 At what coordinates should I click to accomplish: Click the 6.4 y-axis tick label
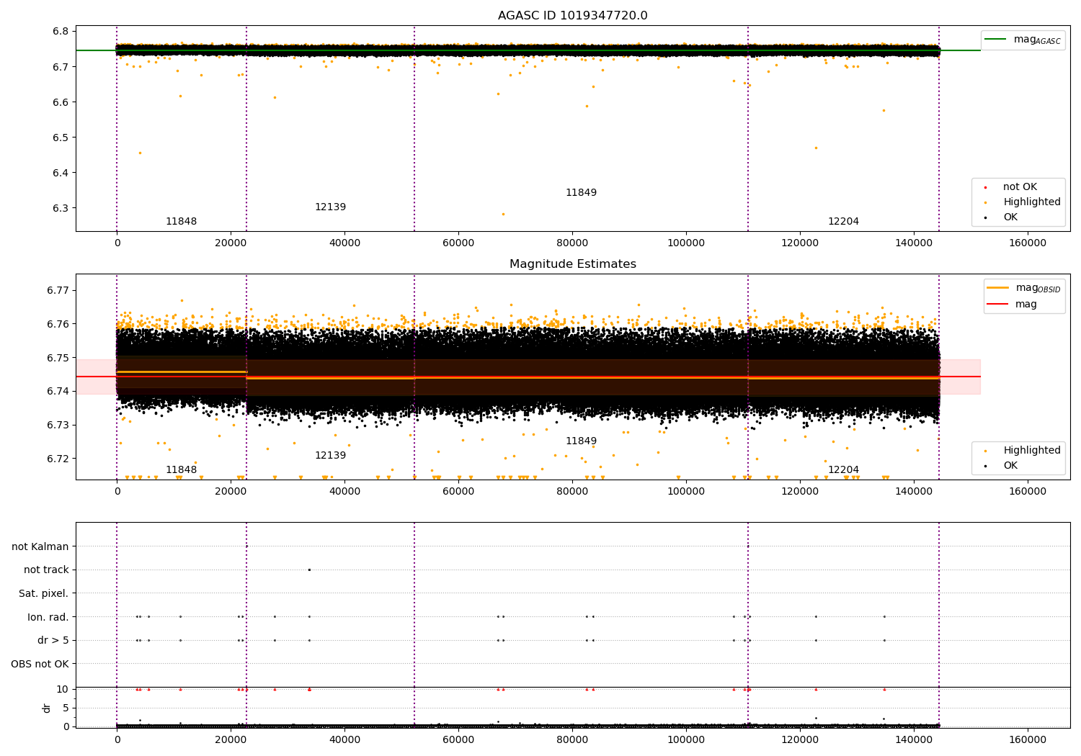pos(61,173)
